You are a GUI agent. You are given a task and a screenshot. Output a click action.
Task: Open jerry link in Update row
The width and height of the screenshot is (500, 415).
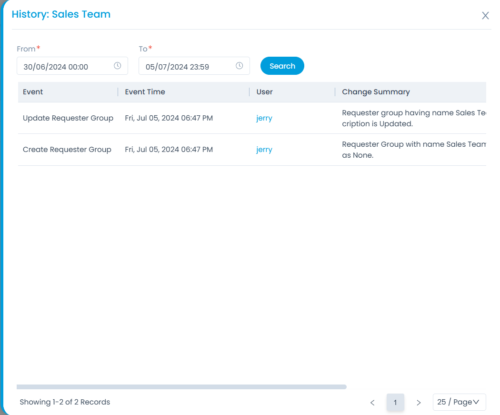(264, 118)
